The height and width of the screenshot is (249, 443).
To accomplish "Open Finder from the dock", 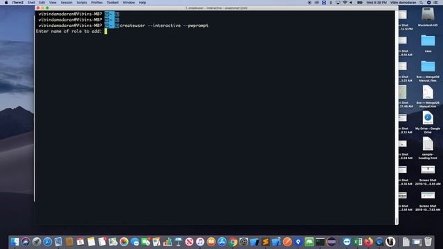I will tap(15, 241).
